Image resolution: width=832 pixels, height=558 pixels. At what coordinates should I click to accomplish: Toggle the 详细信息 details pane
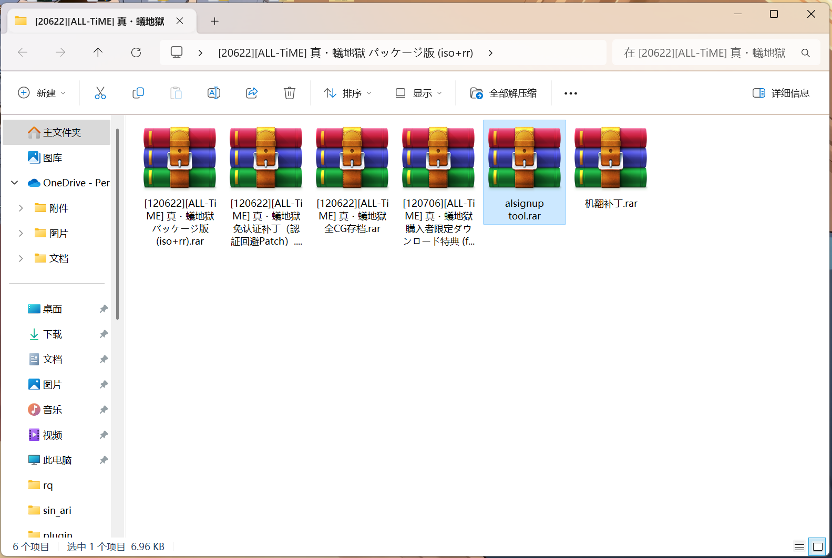point(781,93)
